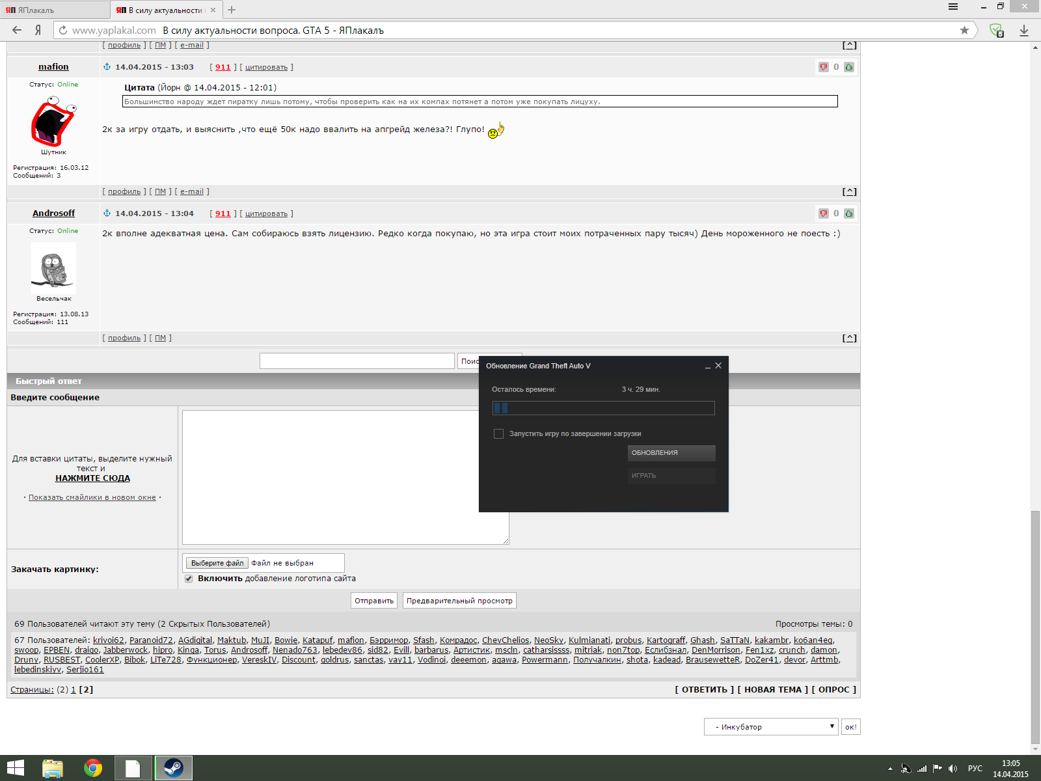
Task: Give thumbs-down to Androsoff's post
Action: click(x=824, y=213)
